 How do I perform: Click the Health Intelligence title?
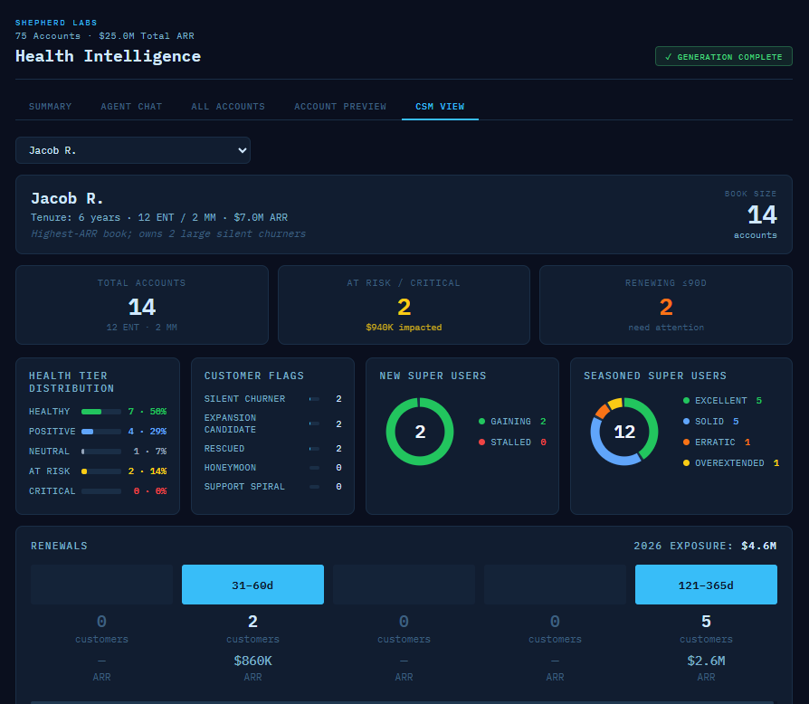pos(108,56)
